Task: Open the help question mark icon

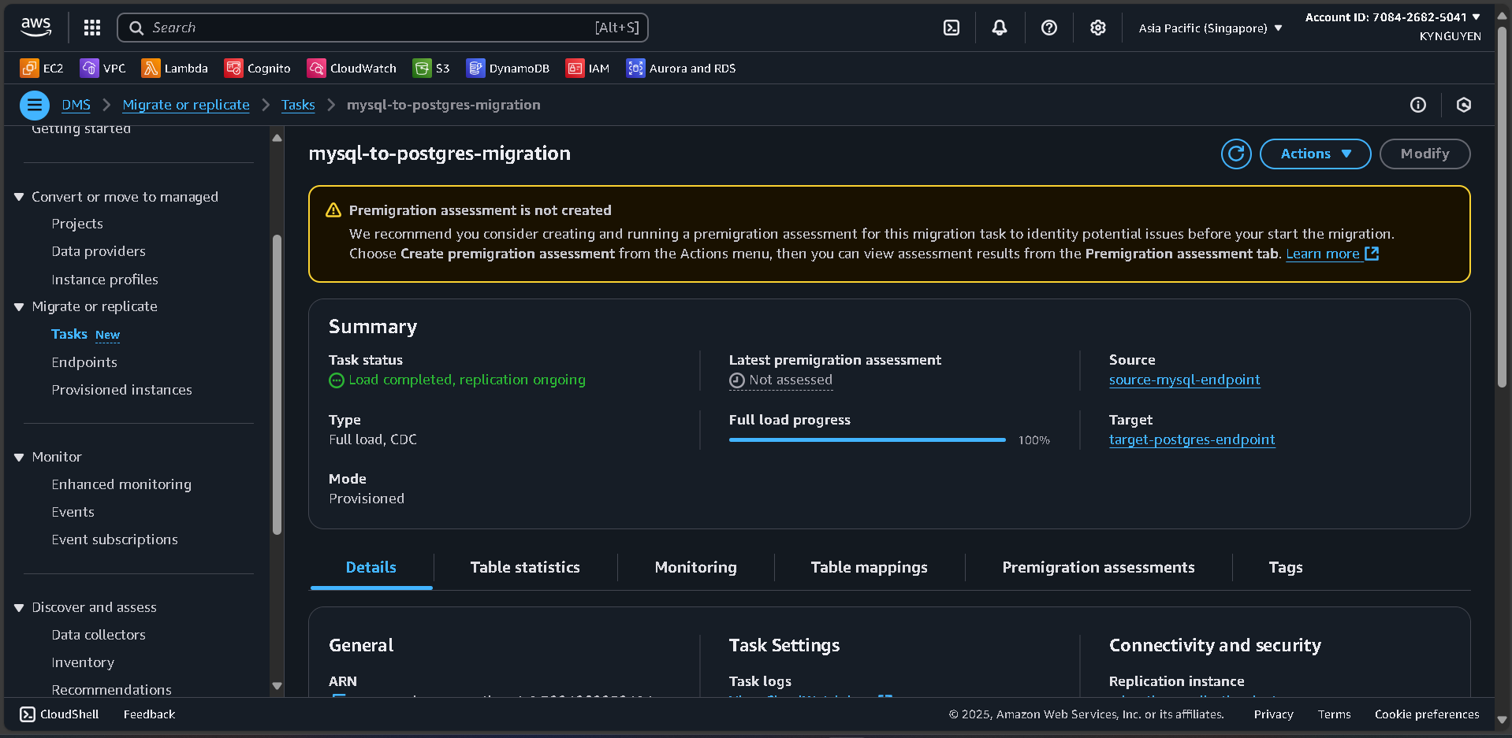Action: click(x=1048, y=28)
